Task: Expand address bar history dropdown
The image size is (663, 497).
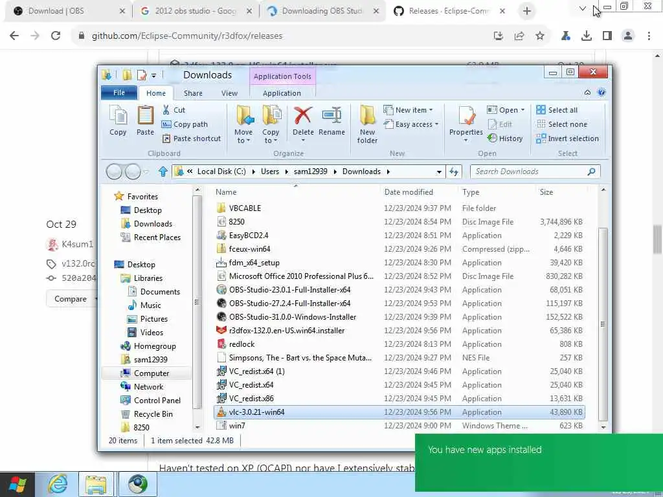Action: (x=439, y=171)
